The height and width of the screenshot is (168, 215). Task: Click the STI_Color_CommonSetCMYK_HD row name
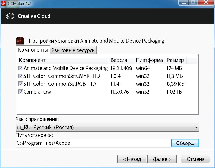[62, 76]
